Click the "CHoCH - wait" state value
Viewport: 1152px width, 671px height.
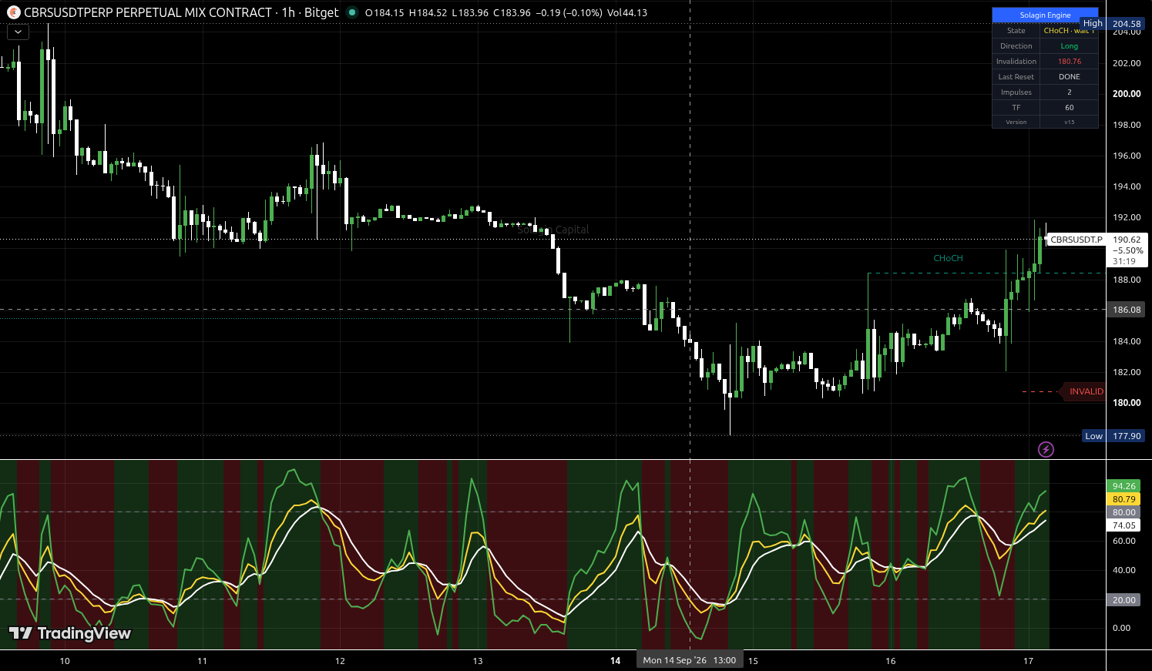pyautogui.click(x=1069, y=31)
